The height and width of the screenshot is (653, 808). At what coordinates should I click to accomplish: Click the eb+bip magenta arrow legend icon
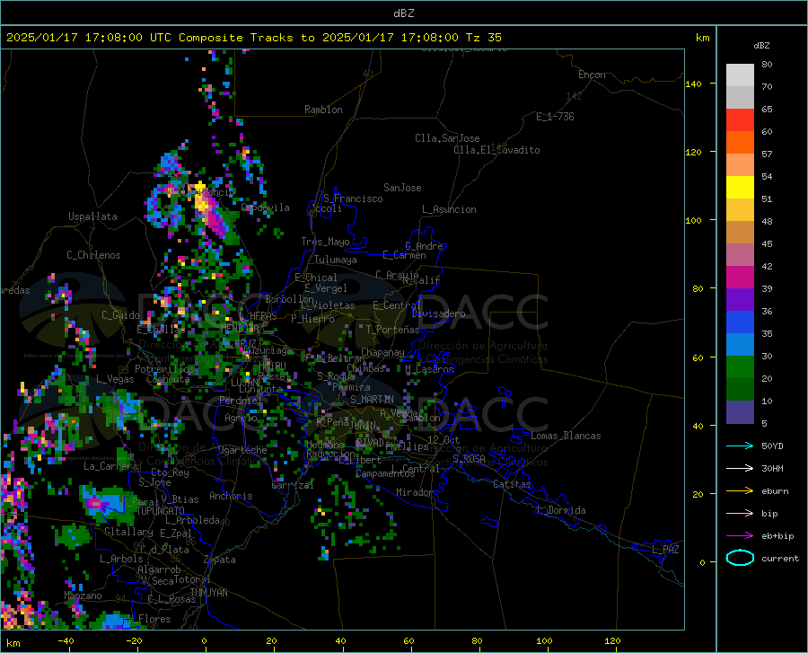(x=740, y=536)
